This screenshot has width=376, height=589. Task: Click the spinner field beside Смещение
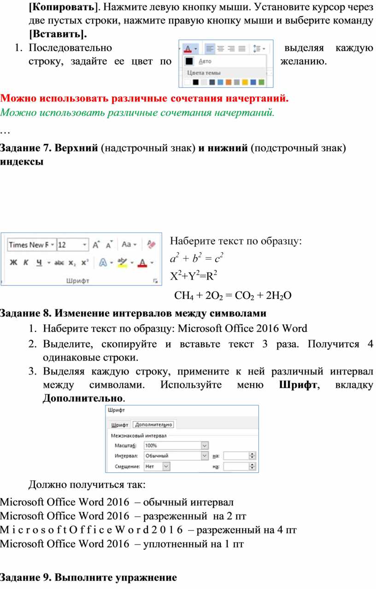[239, 466]
